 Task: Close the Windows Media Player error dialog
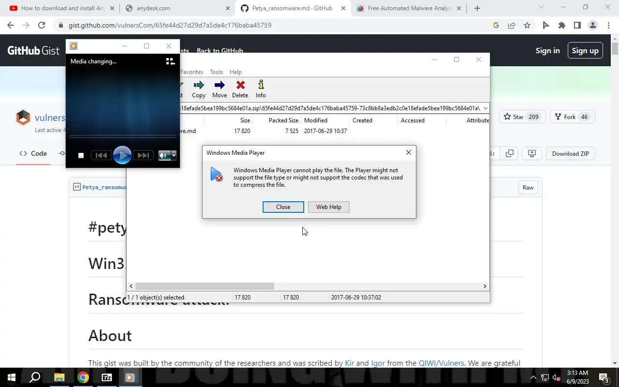click(x=283, y=207)
